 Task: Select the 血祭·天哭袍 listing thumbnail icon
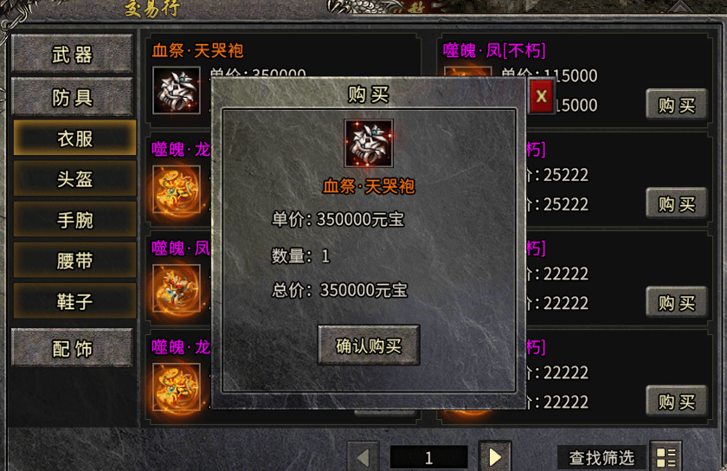177,90
